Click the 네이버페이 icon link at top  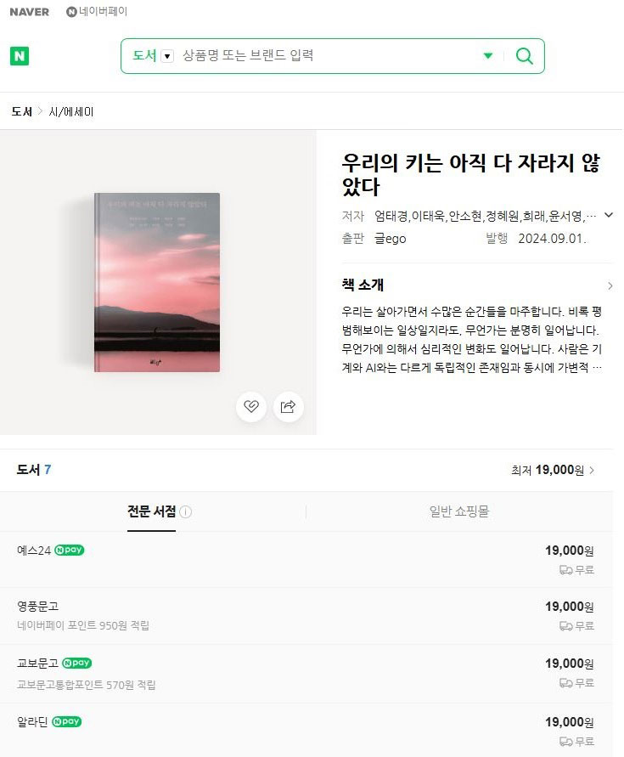click(97, 12)
